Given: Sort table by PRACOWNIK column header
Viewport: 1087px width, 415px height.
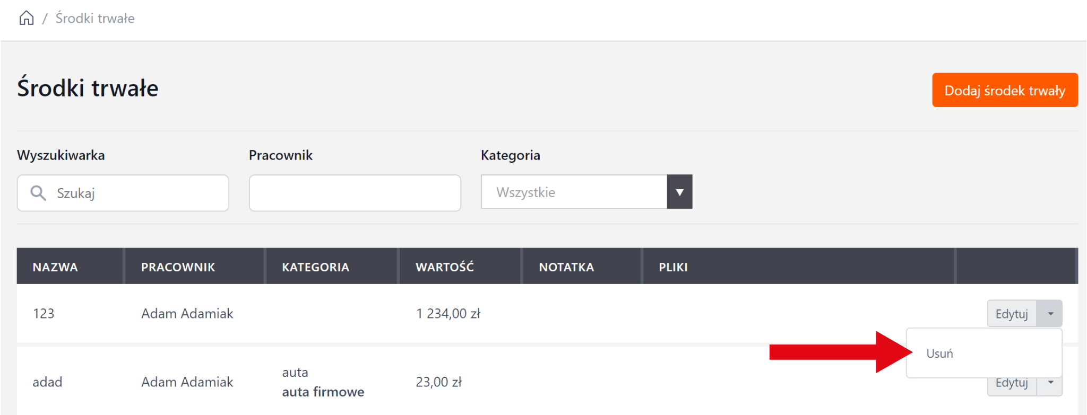Looking at the screenshot, I should pos(178,267).
